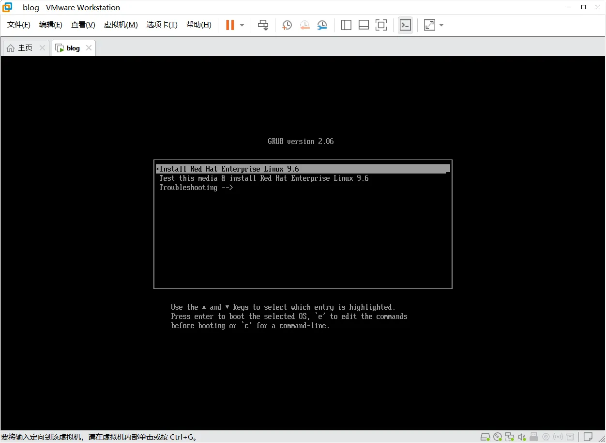Viewport: 606px width, 443px height.
Task: Click the running VM icon on blog tab
Action: [60, 48]
